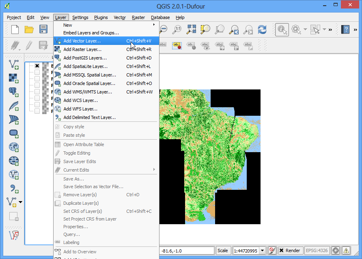Choose Add Raster Layer... in the Layer menu
This screenshot has width=362, height=259.
tap(106, 49)
